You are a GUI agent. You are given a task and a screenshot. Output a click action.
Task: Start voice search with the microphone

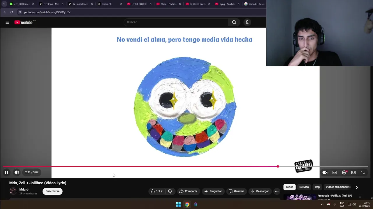click(x=247, y=22)
